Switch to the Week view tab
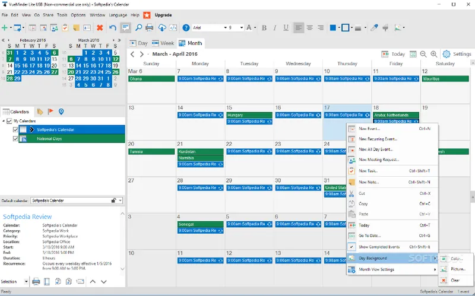This screenshot has width=475, height=296. point(163,43)
